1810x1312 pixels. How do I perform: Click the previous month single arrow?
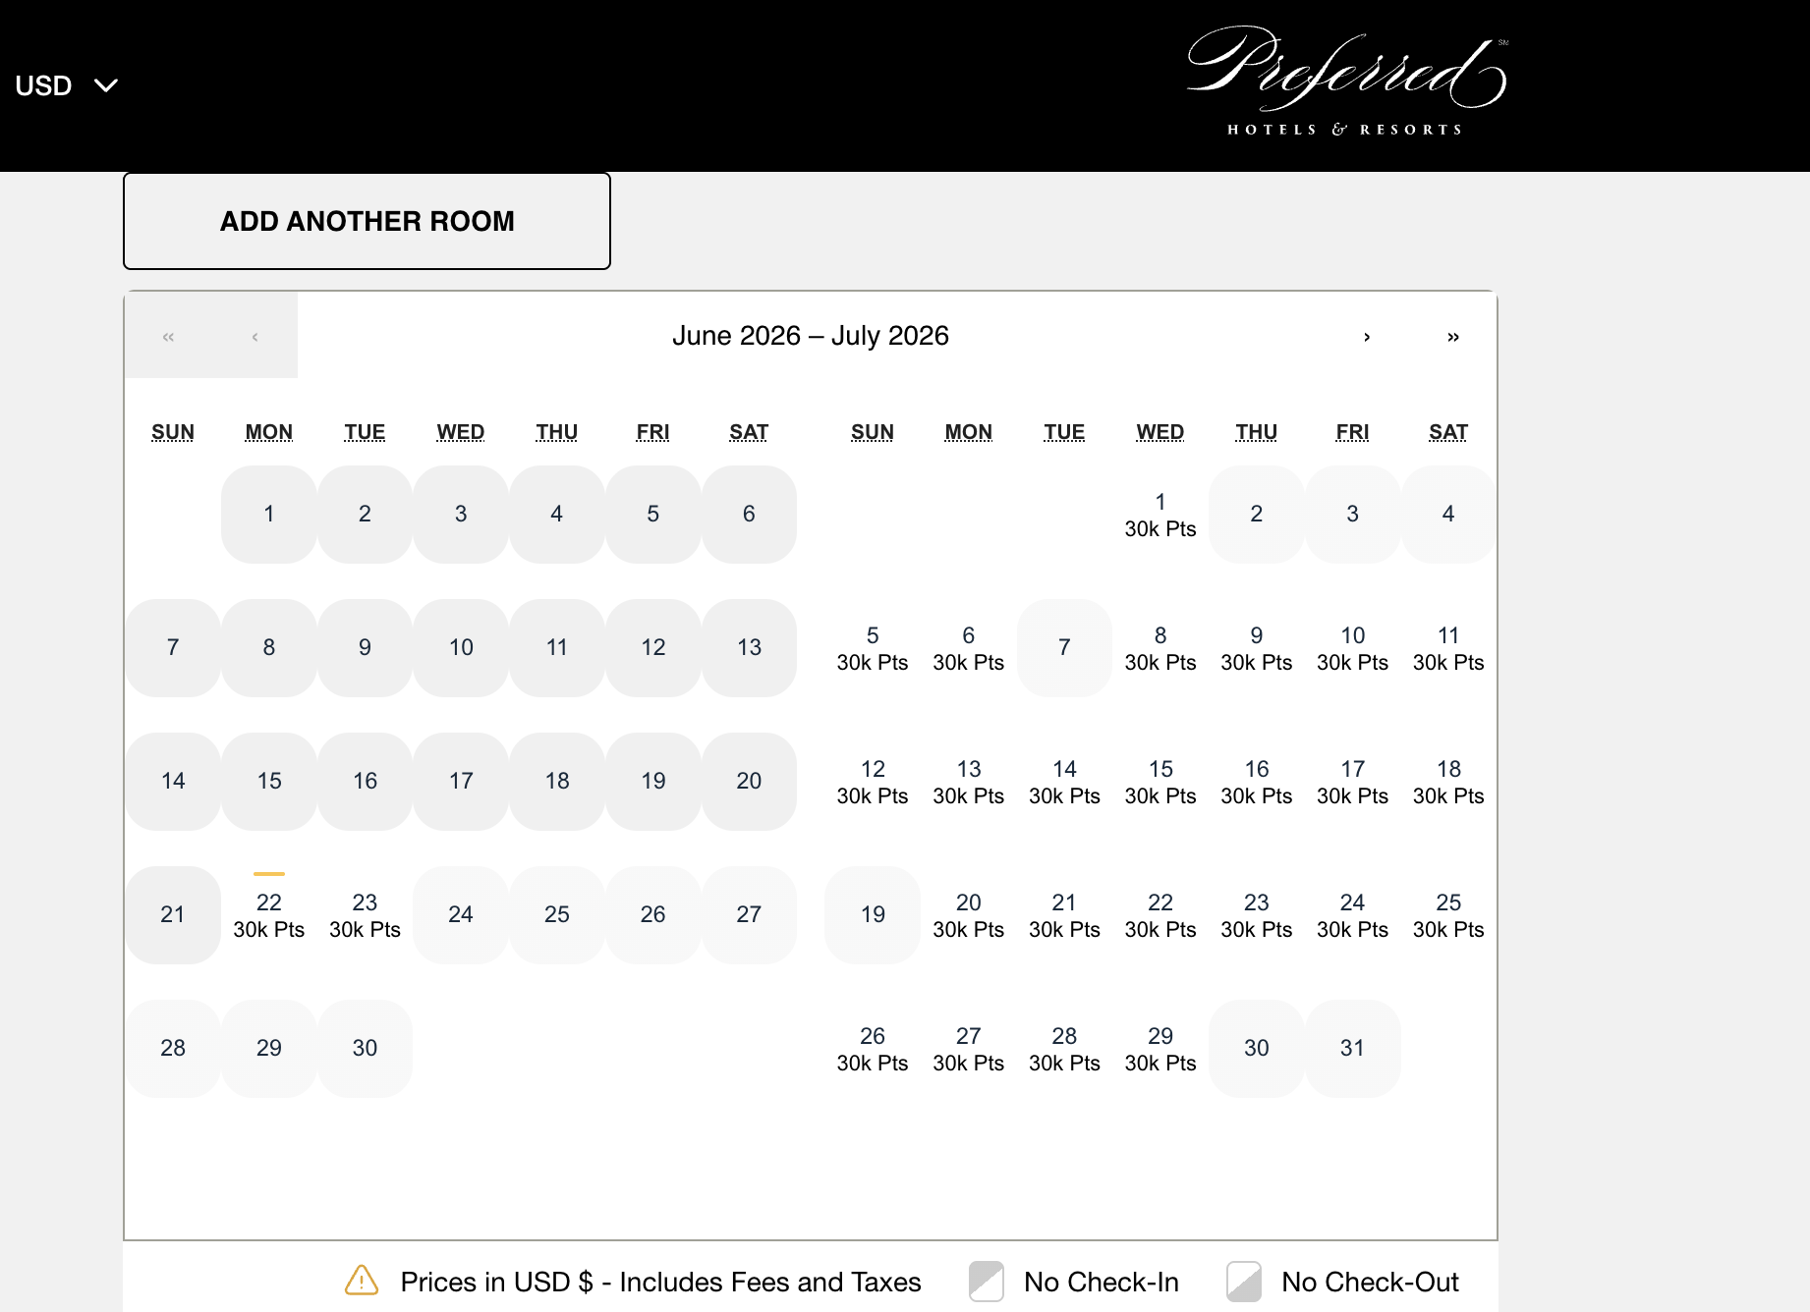point(255,336)
